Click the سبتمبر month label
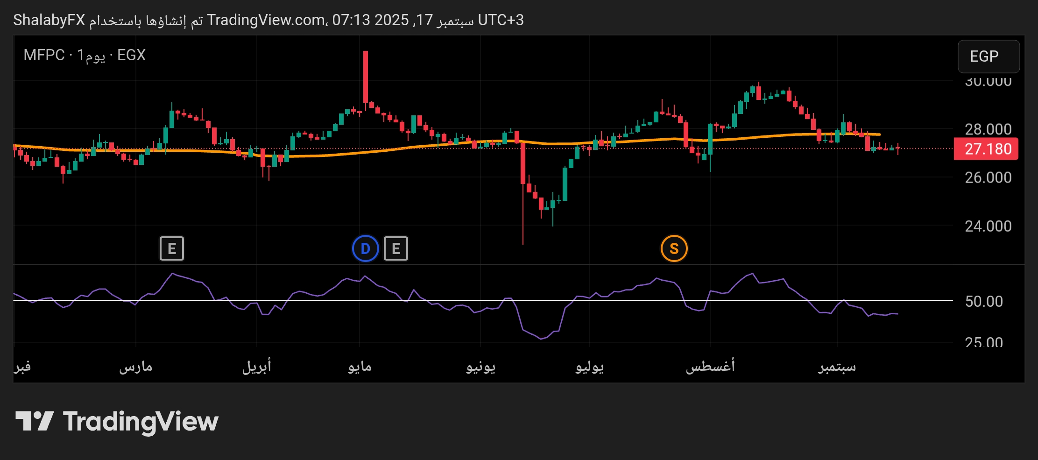The width and height of the screenshot is (1038, 460). tap(837, 367)
